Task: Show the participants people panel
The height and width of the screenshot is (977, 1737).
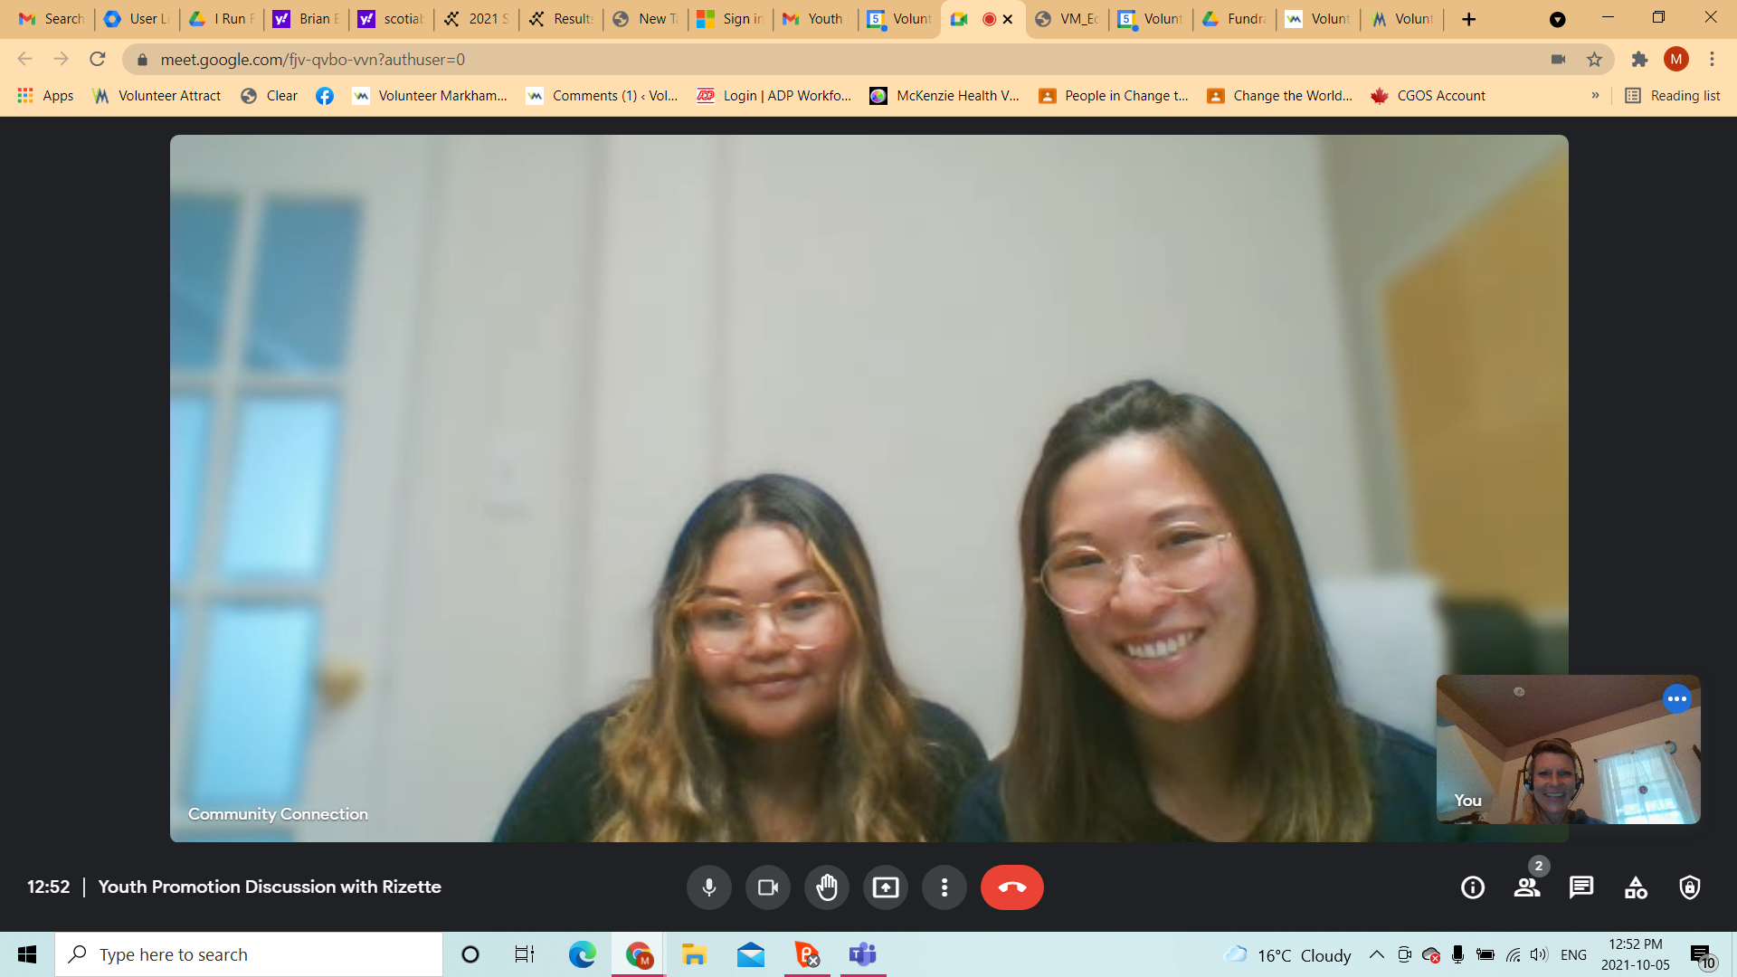Action: (x=1527, y=887)
